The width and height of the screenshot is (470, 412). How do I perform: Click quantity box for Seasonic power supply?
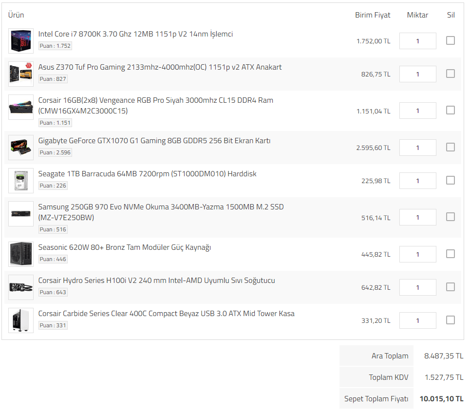(417, 254)
